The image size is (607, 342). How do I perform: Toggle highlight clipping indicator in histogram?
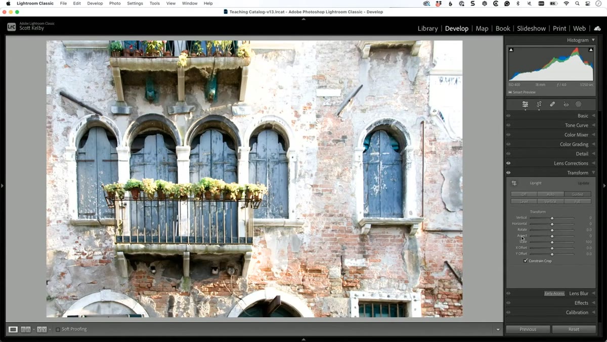pos(591,50)
